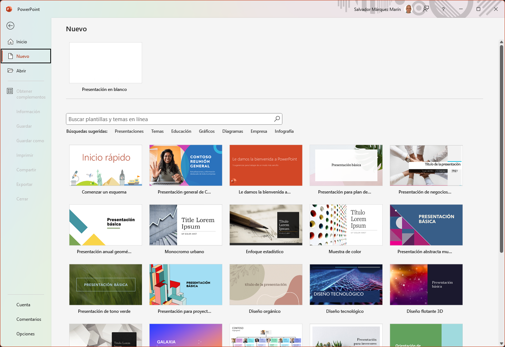Viewport: 505px width, 347px height.
Task: Click the vertical scrollbar thumb
Action: [501, 149]
